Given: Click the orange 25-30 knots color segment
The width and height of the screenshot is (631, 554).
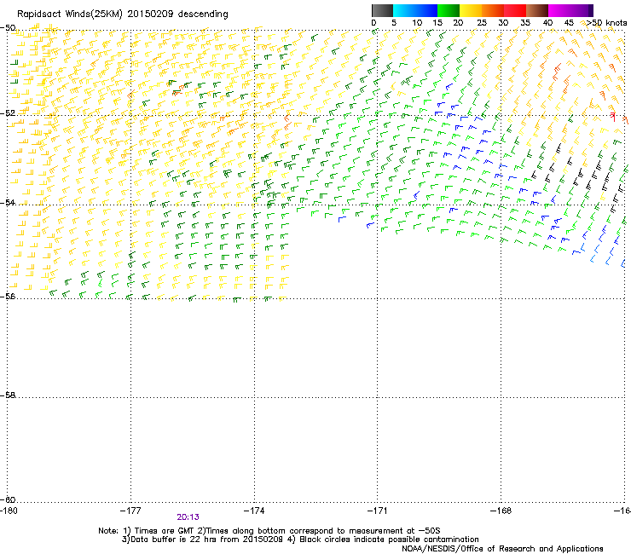Looking at the screenshot, I should (x=493, y=10).
